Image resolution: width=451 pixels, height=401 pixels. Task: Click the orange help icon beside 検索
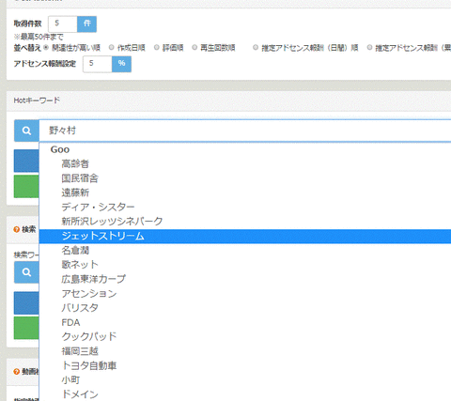pyautogui.click(x=17, y=229)
